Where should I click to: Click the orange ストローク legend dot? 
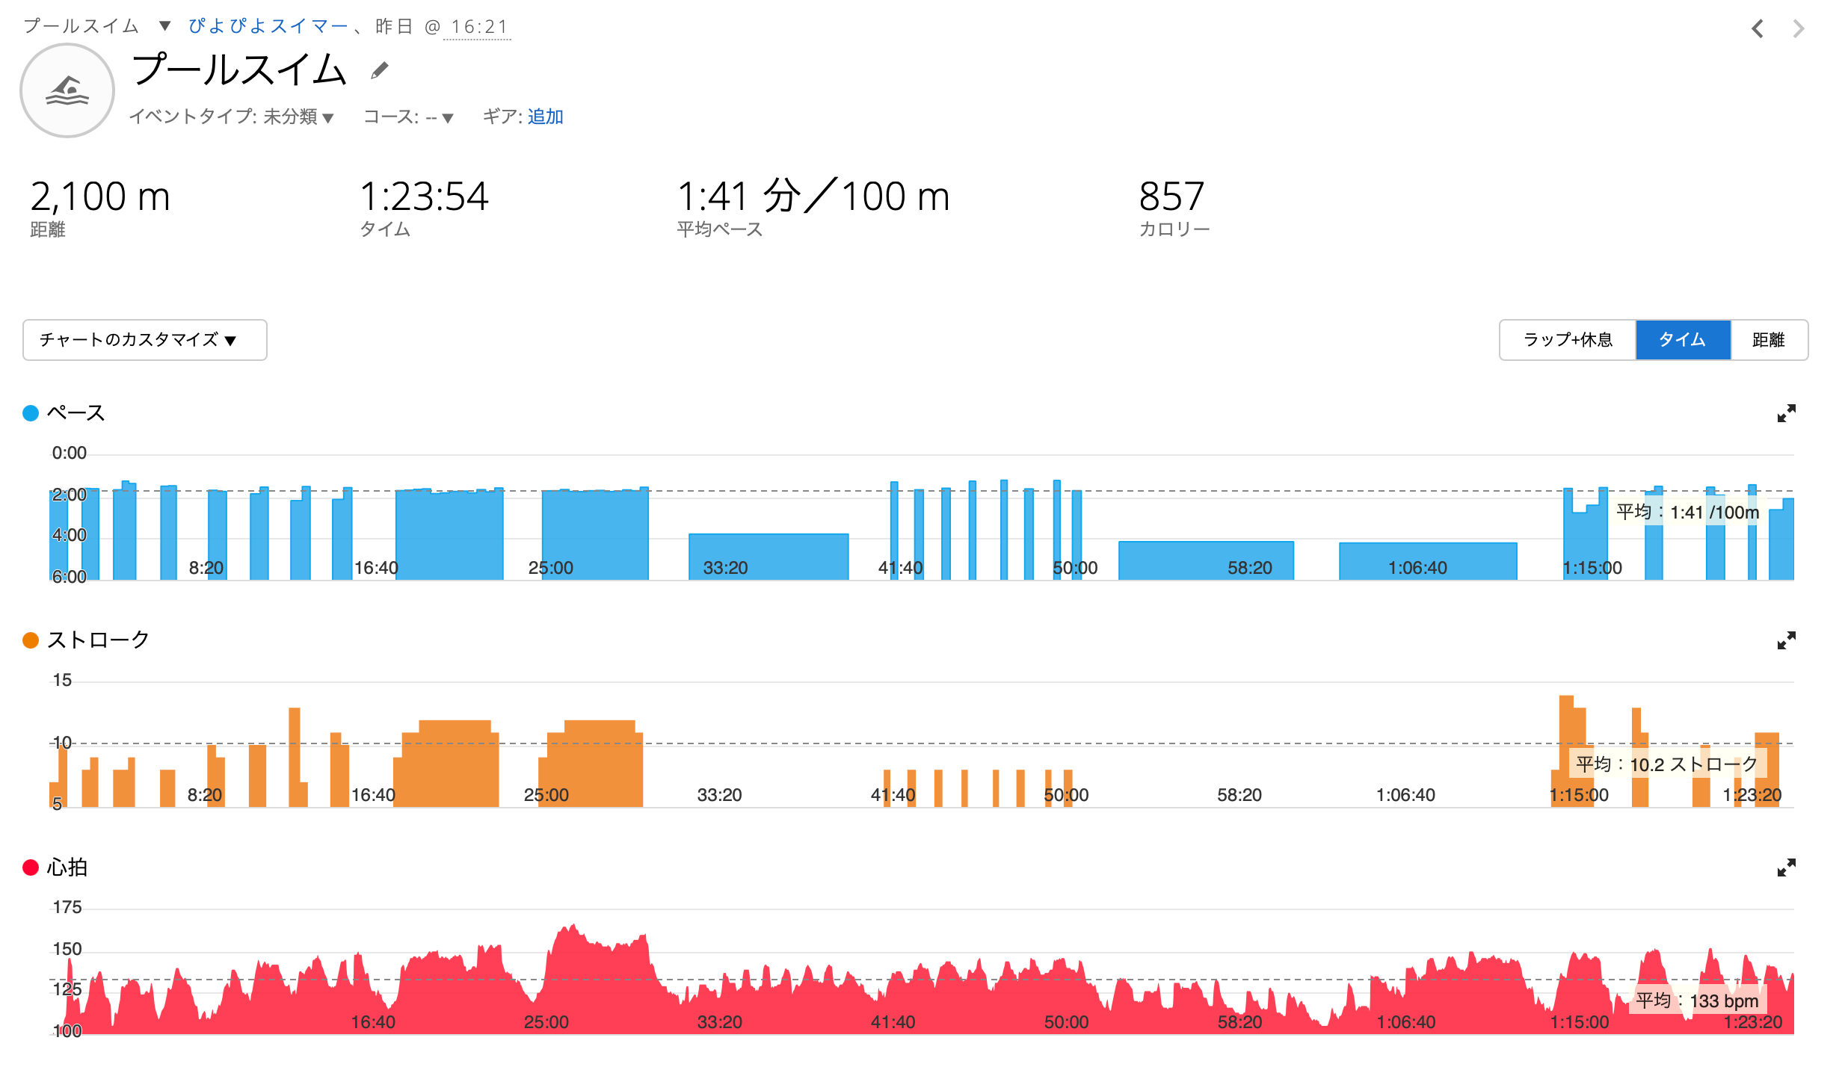coord(31,640)
